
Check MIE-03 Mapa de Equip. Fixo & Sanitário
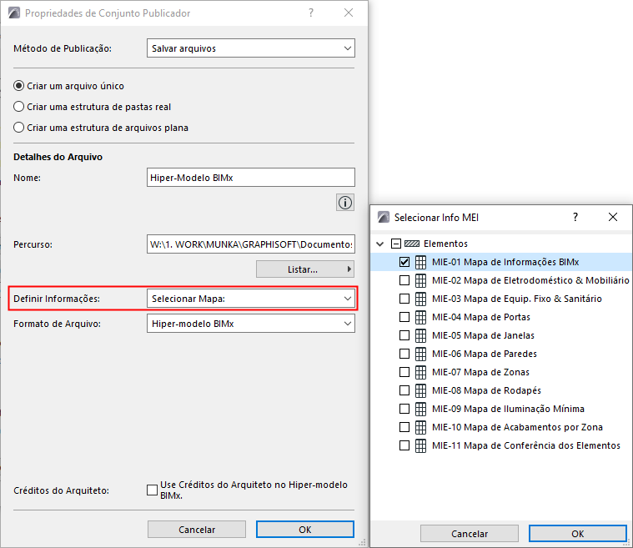(404, 299)
